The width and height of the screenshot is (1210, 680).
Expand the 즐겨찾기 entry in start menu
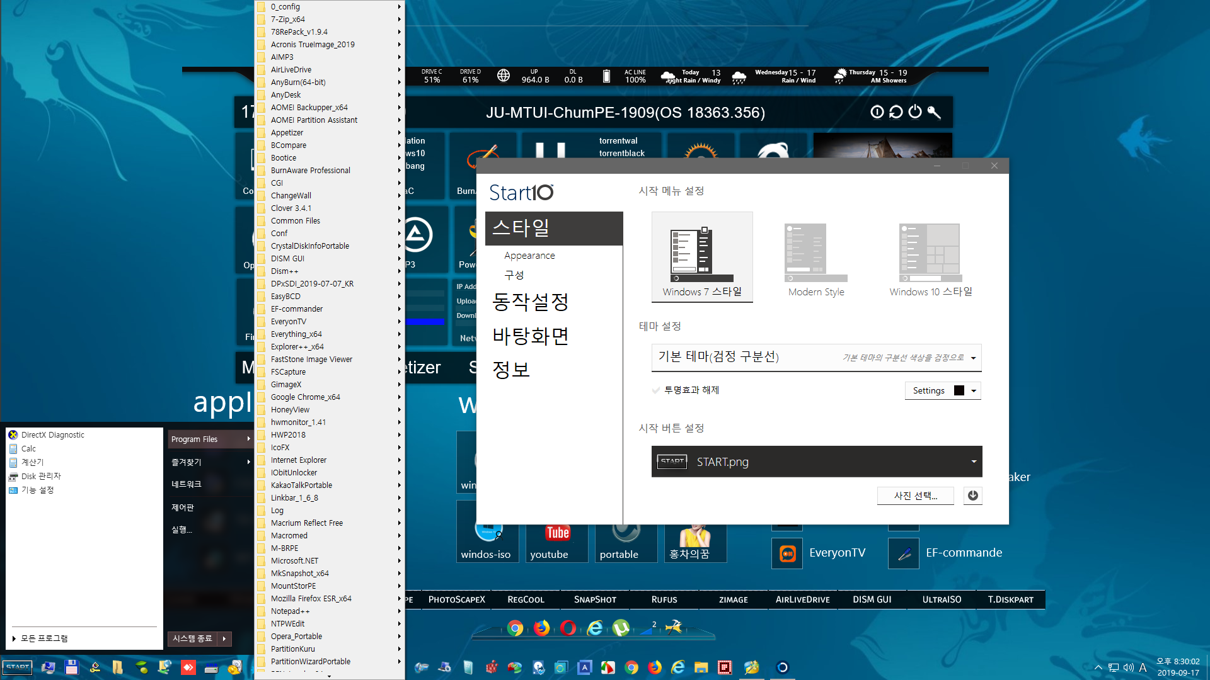pos(211,462)
